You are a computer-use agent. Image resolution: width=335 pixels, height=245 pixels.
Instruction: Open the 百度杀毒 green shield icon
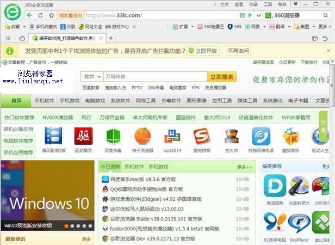(113, 136)
